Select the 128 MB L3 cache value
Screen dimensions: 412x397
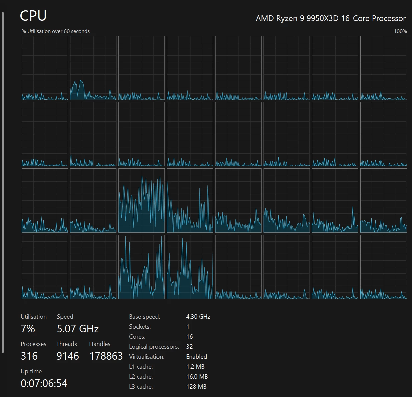(196, 387)
